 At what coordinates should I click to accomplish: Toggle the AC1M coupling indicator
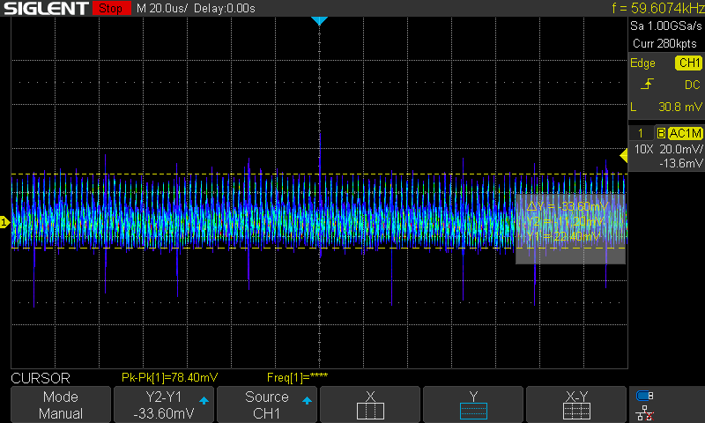click(x=685, y=133)
